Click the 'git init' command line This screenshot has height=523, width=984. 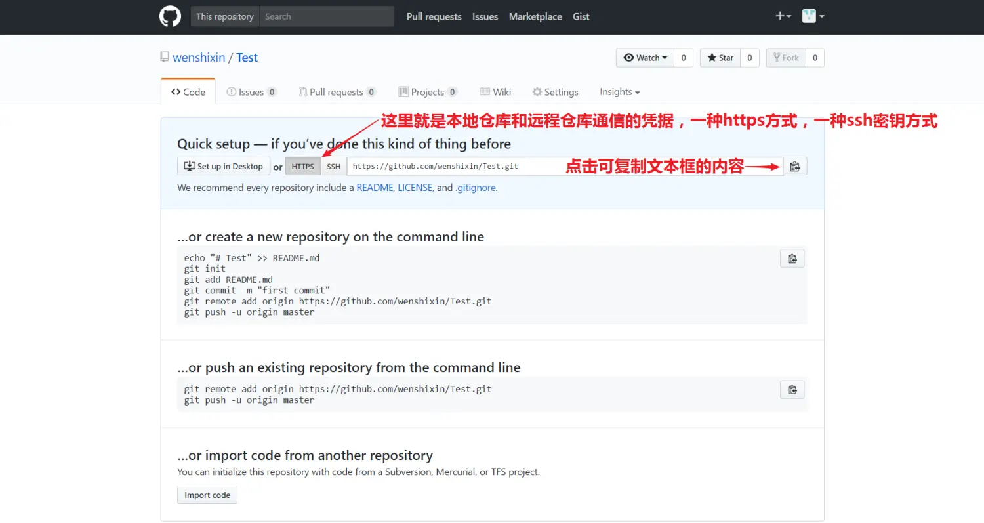pyautogui.click(x=205, y=268)
